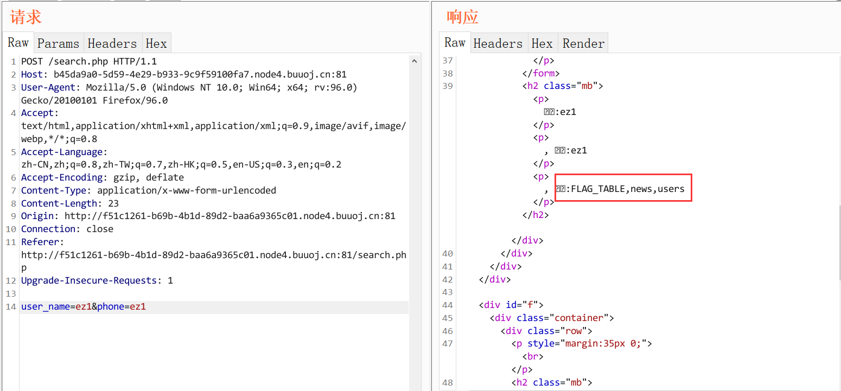This screenshot has height=391, width=841.
Task: Open the response Hex tab
Action: point(542,43)
